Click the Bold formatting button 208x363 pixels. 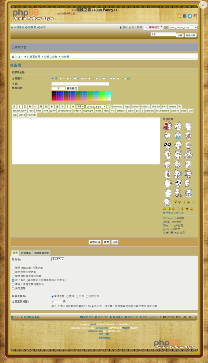click(x=14, y=106)
